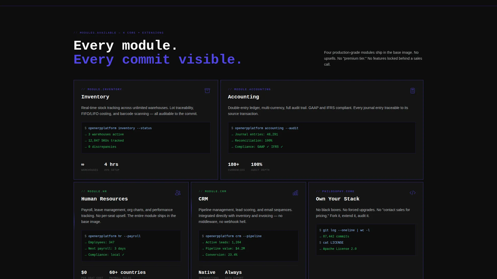Click the Own Your Stack code icon
The height and width of the screenshot is (279, 497).
pos(413,193)
